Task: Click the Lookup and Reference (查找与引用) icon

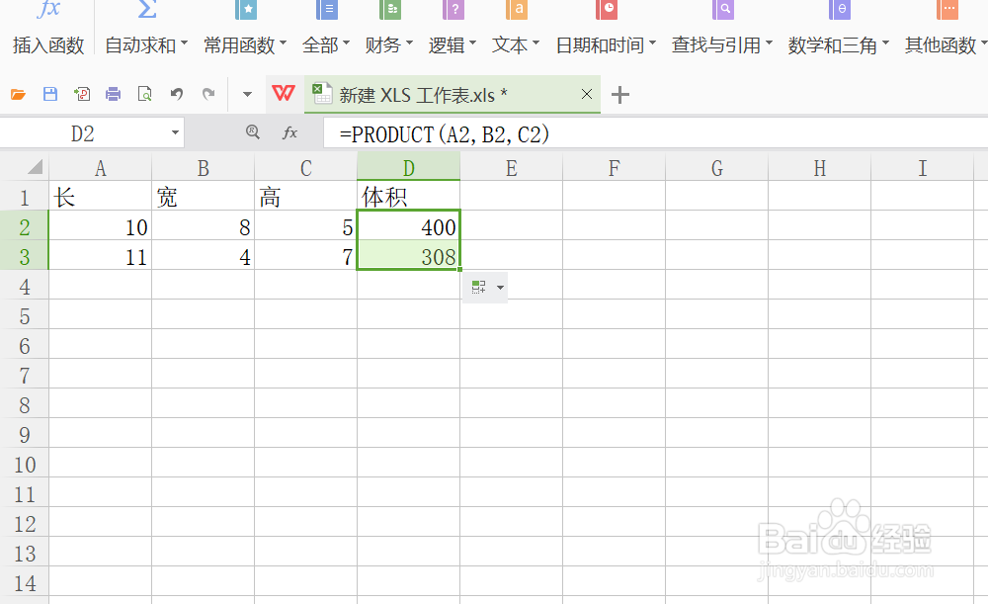Action: (x=723, y=10)
